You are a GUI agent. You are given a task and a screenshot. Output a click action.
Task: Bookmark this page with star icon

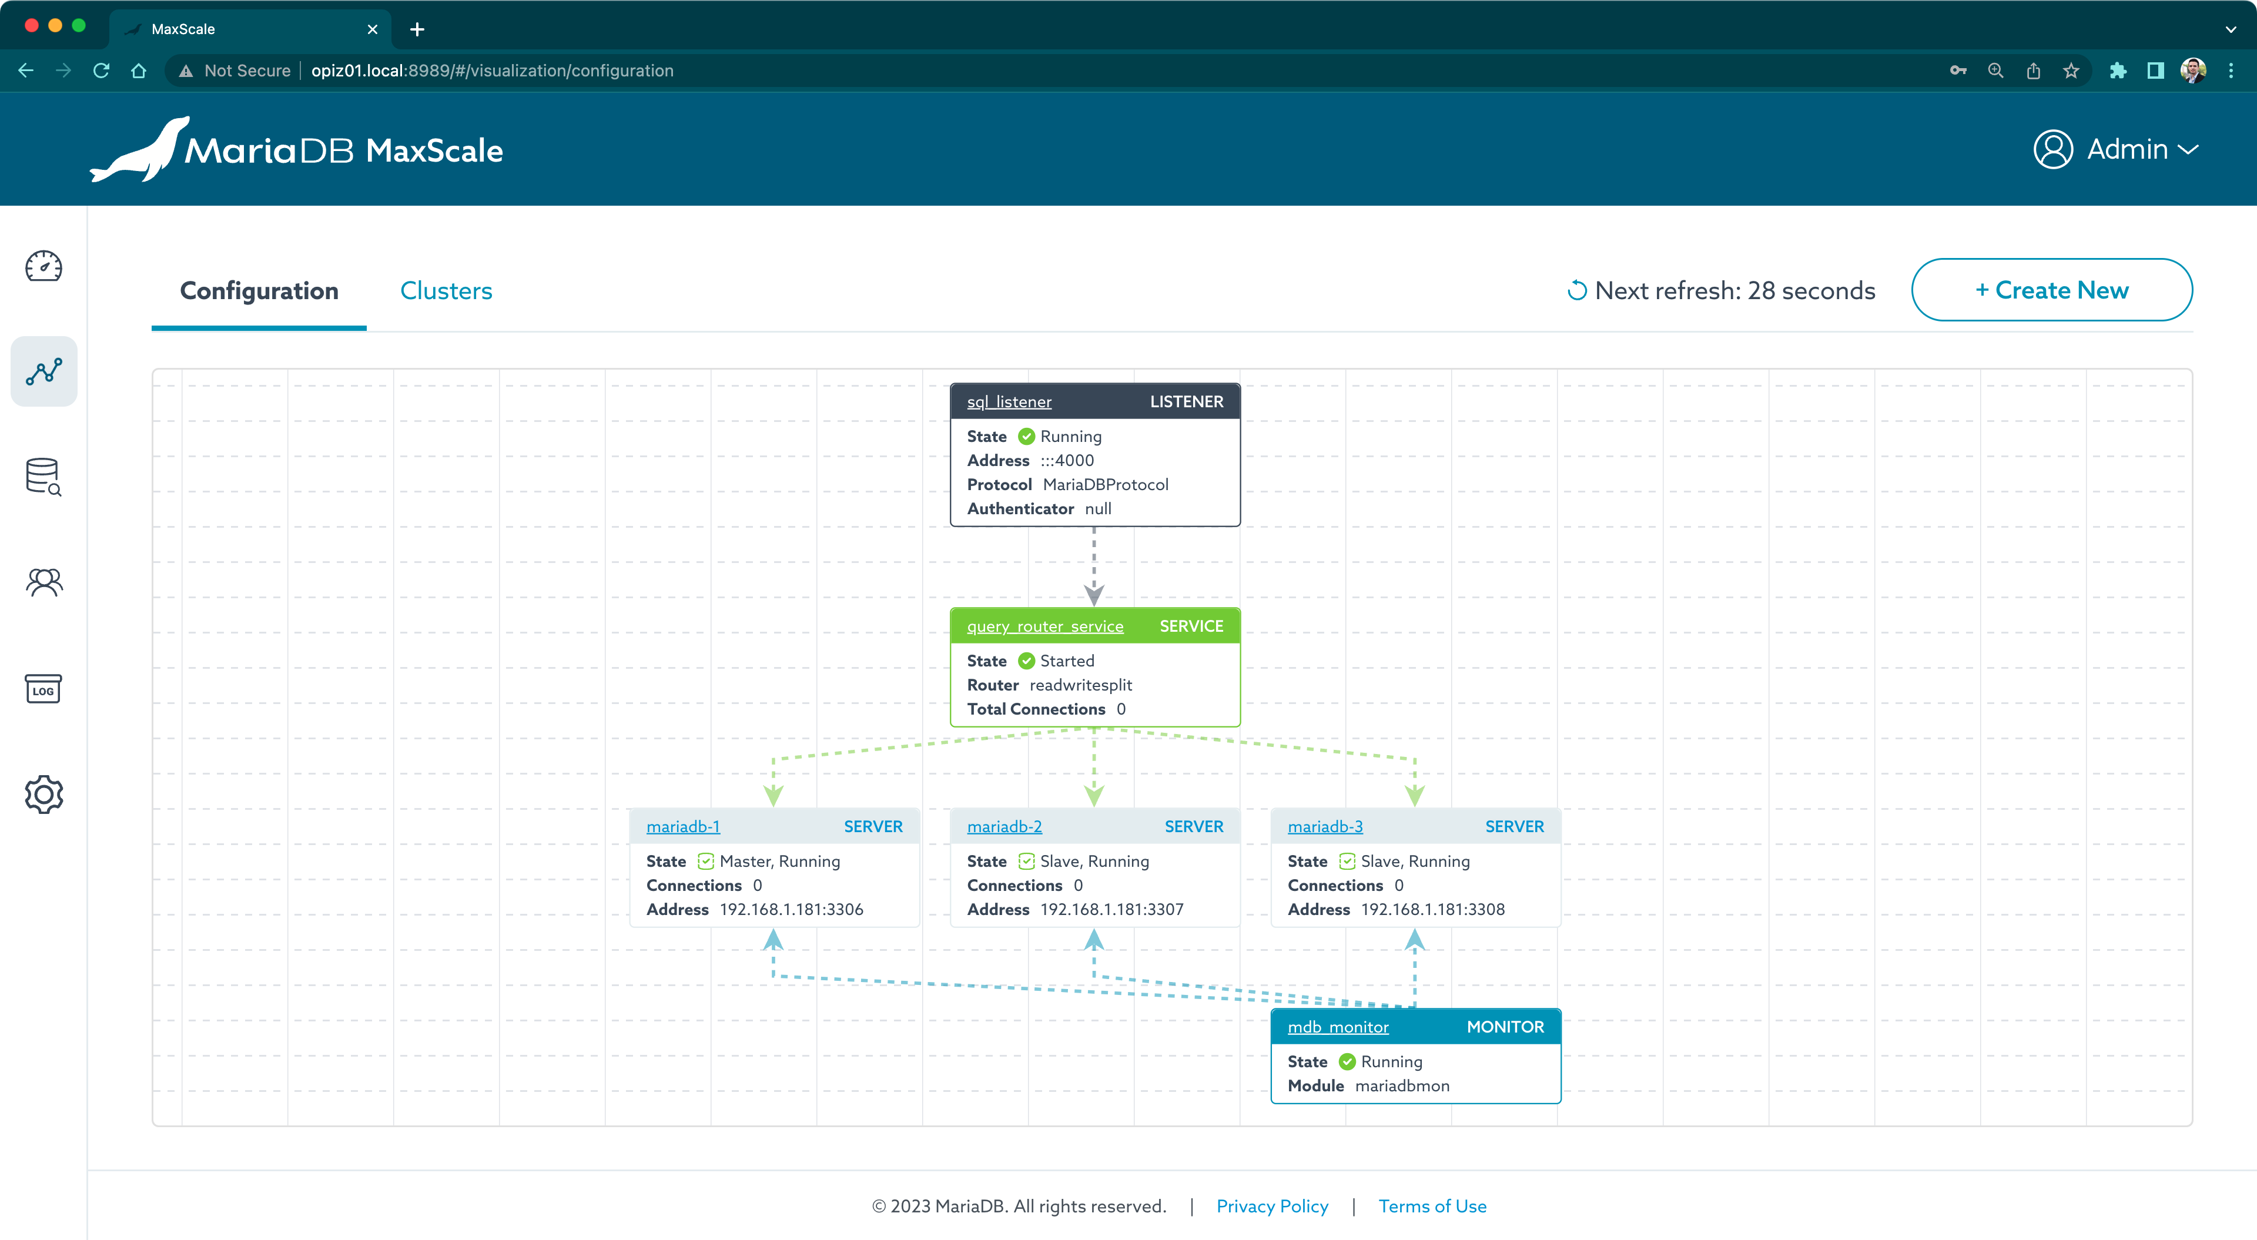click(x=2070, y=71)
